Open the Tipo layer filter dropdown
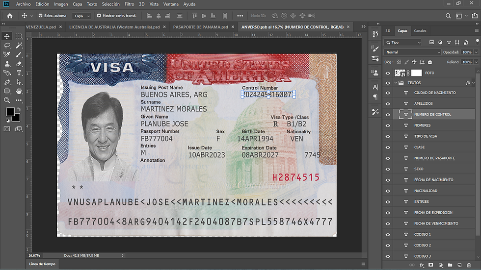This screenshot has width=481, height=270. [x=403, y=43]
